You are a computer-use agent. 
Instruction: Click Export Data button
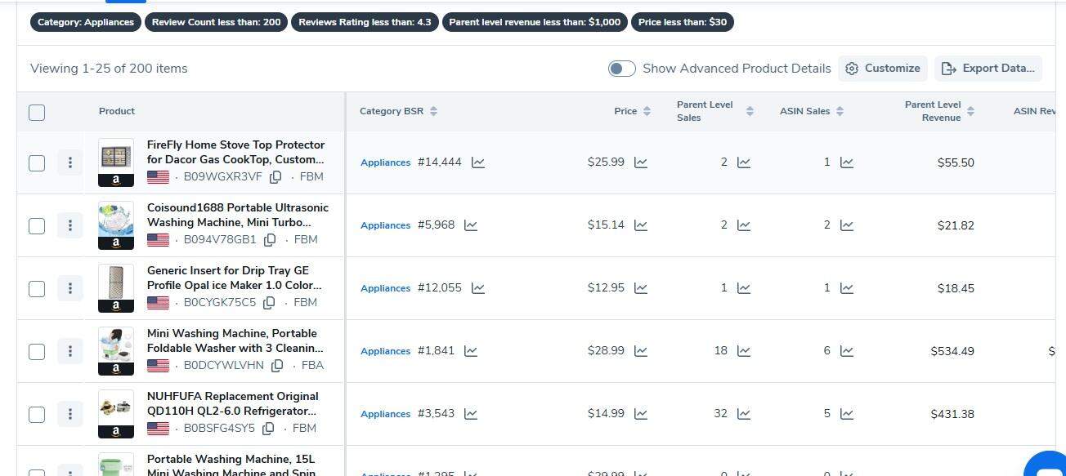[x=988, y=69]
